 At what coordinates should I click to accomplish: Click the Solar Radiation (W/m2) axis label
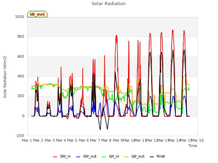5,77
